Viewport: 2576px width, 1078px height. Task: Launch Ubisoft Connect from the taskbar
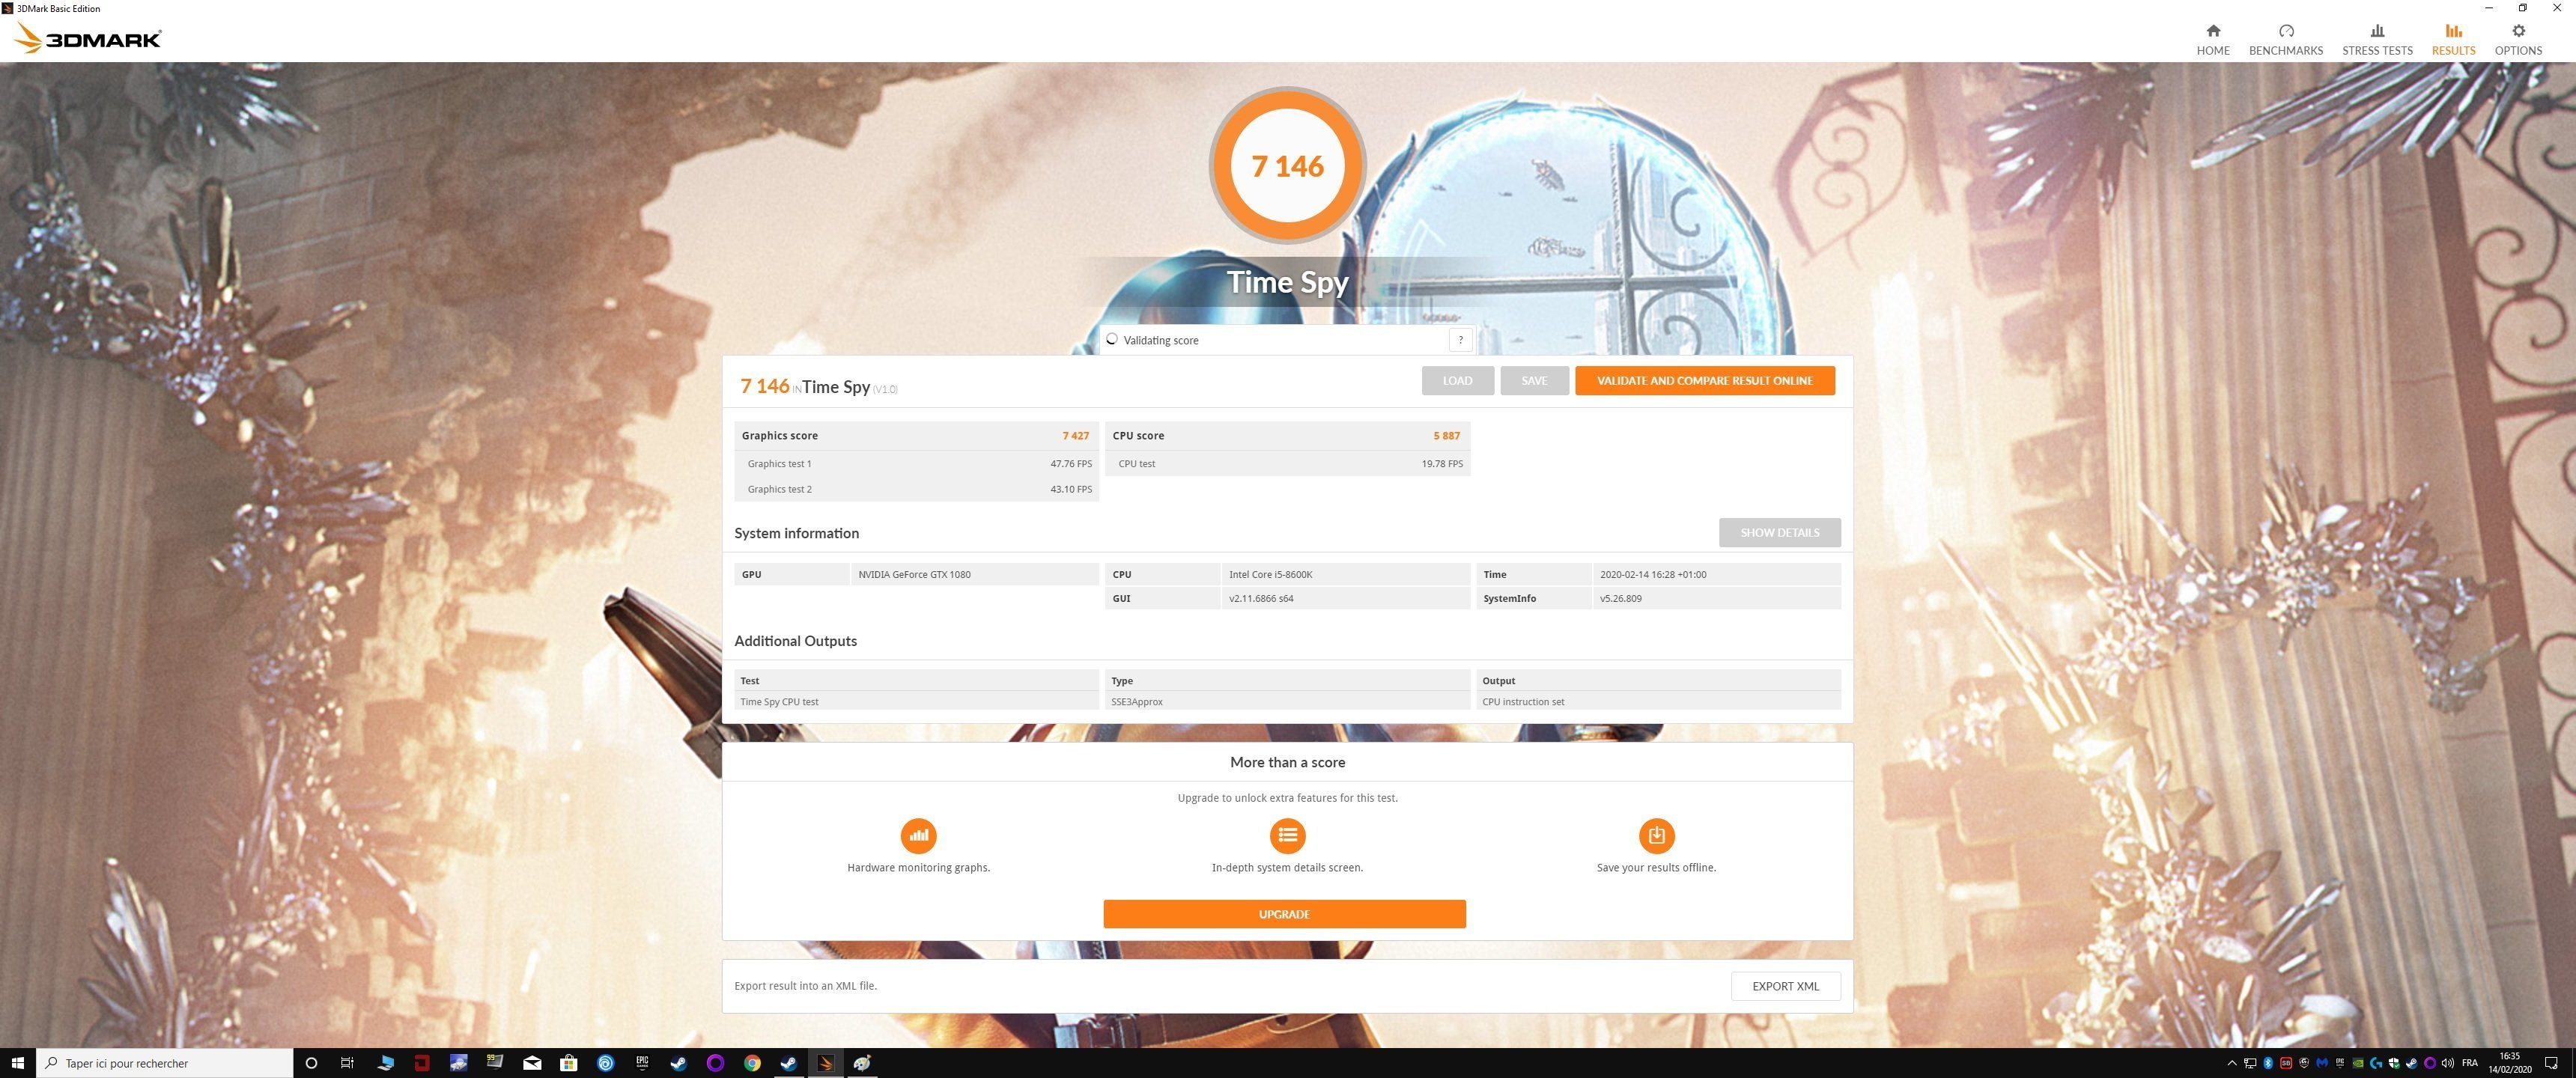[x=606, y=1063]
